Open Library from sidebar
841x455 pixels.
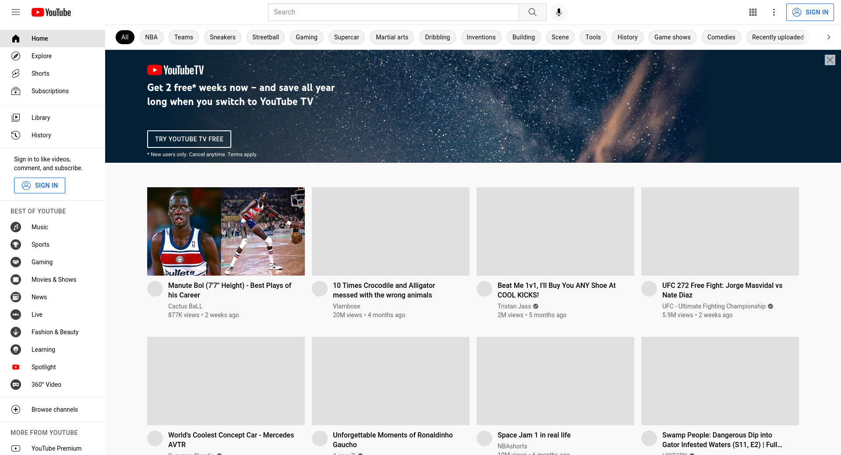[x=53, y=118]
